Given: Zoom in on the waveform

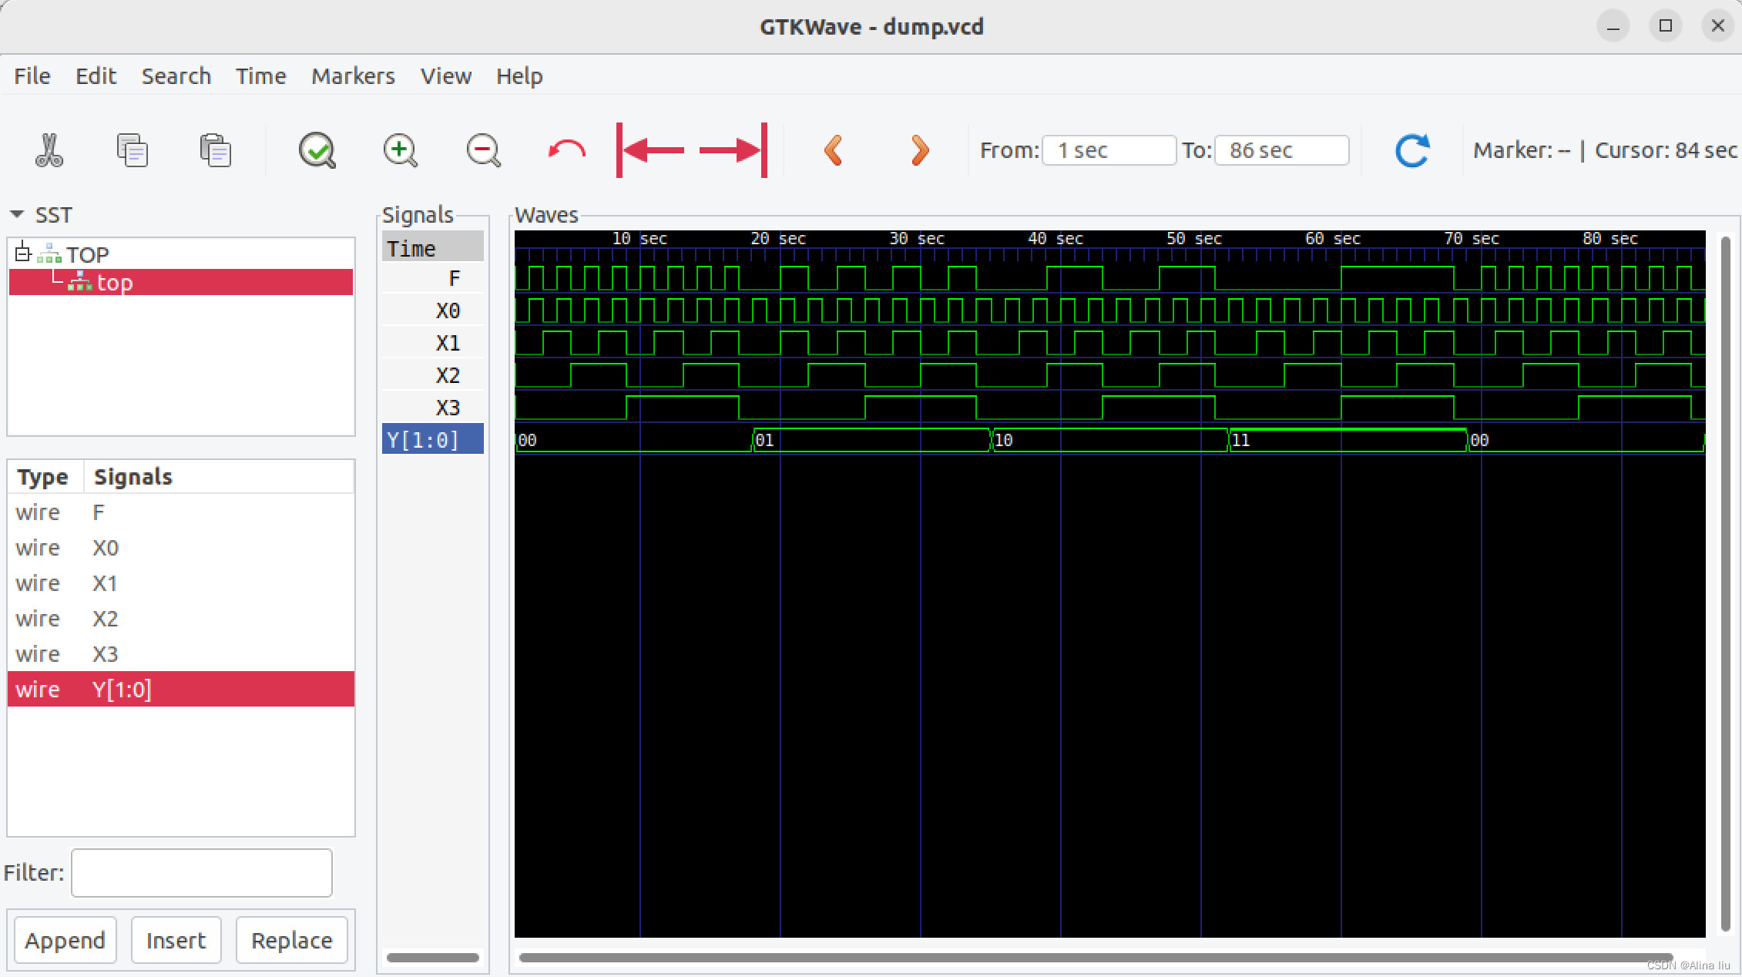Looking at the screenshot, I should pos(400,150).
